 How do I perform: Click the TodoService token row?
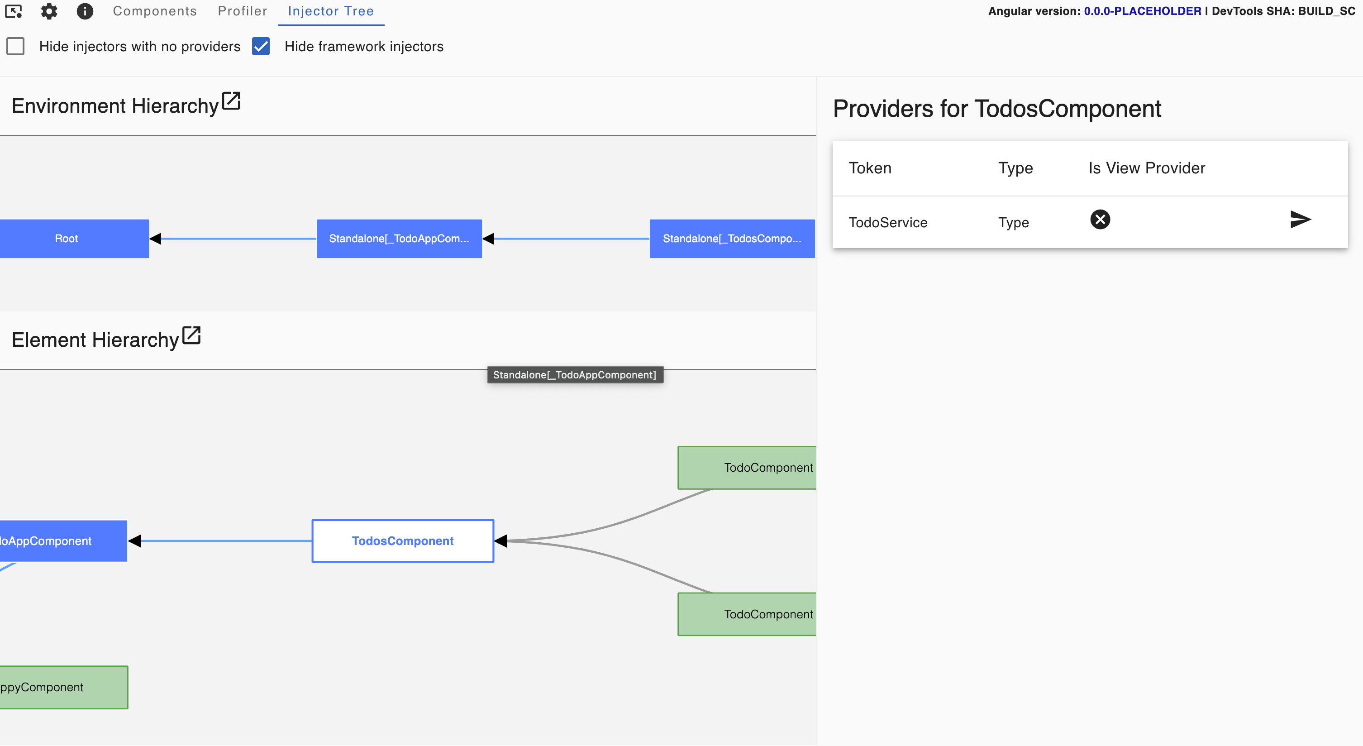tap(888, 222)
